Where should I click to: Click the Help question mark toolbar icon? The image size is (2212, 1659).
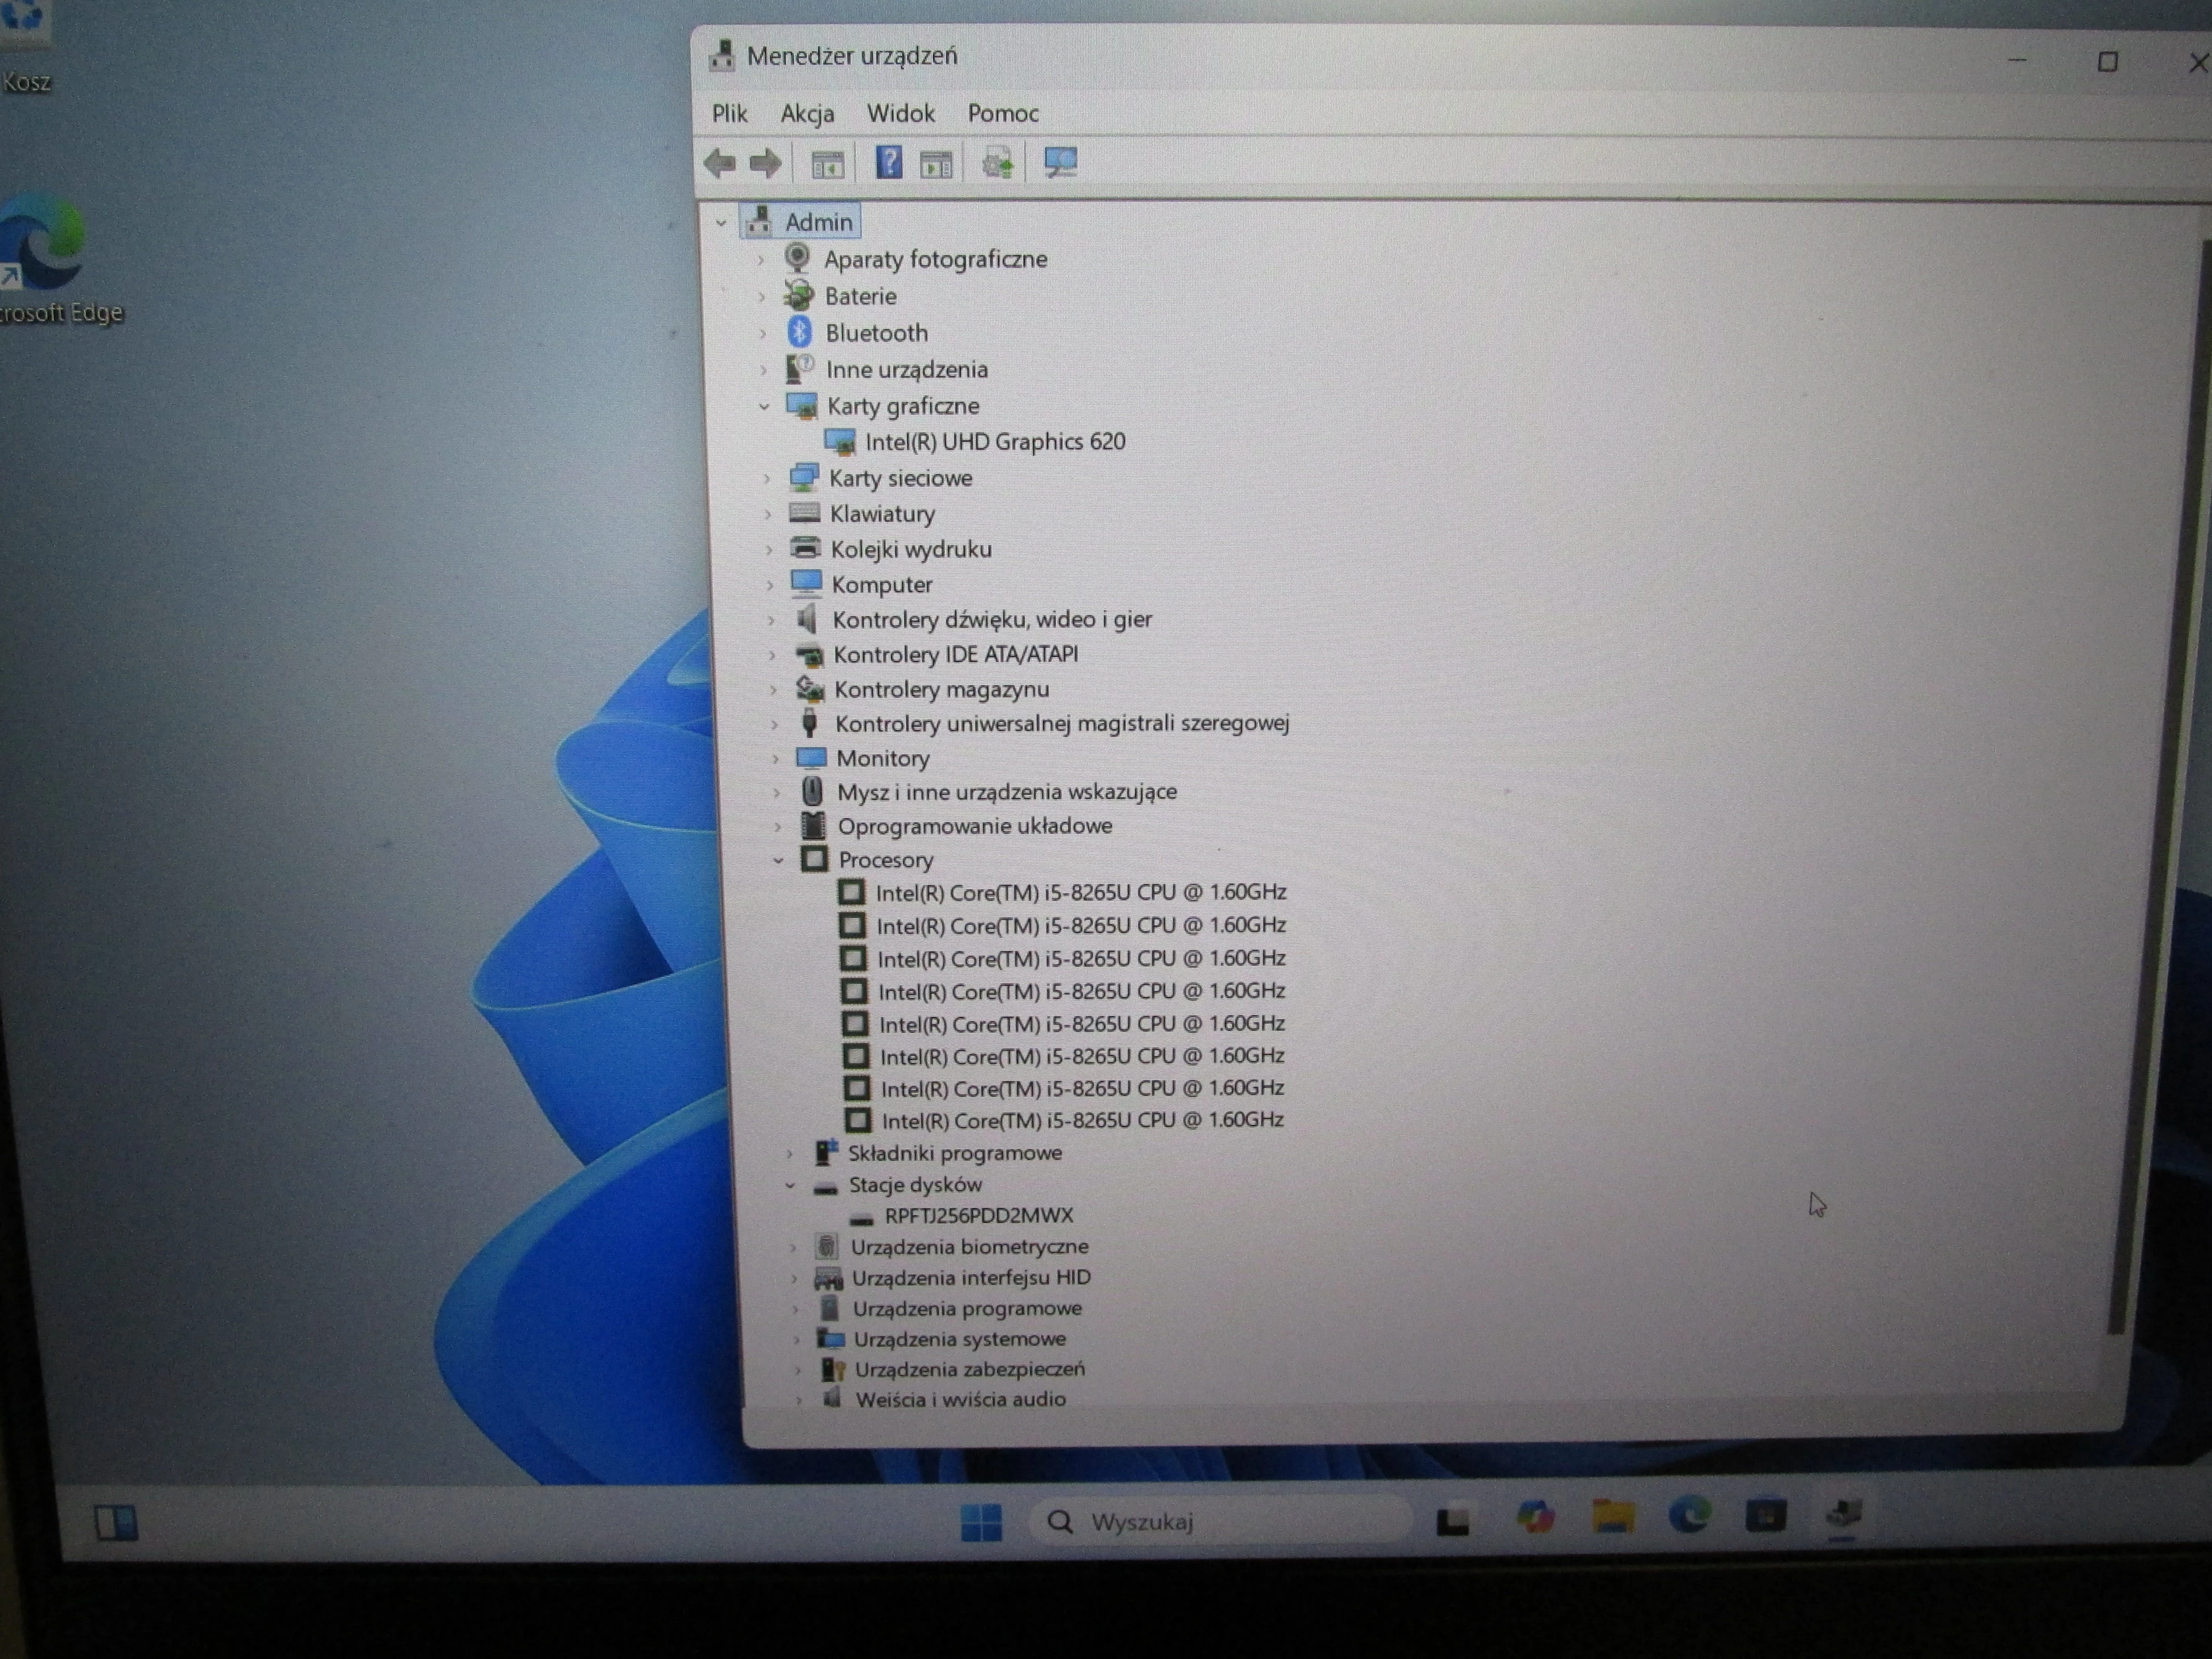887,162
